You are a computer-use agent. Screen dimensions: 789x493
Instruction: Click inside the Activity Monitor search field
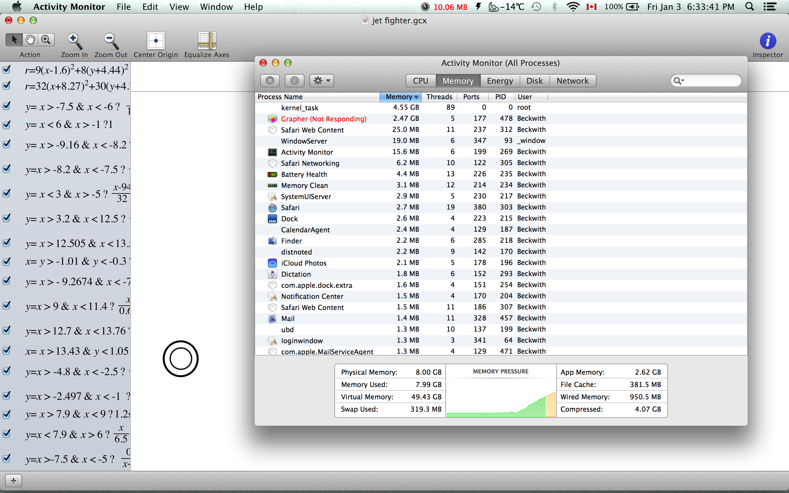coord(706,80)
